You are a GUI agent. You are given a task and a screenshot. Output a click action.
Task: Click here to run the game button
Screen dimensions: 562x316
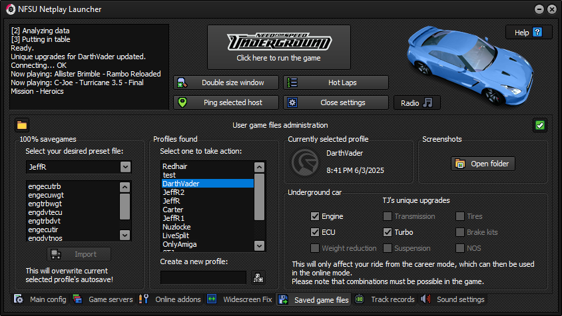click(279, 47)
